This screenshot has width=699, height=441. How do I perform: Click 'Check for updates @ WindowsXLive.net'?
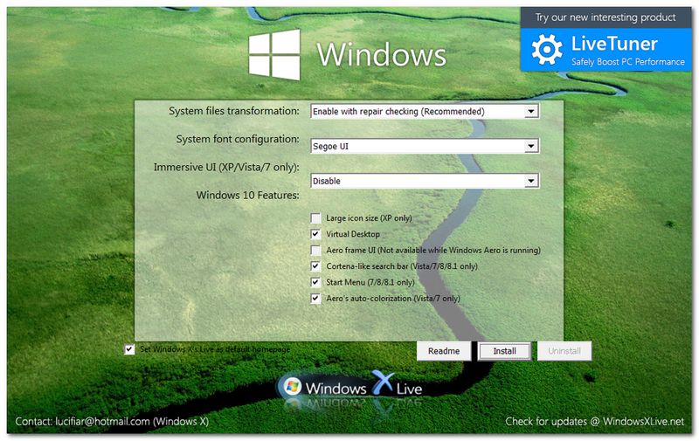click(x=595, y=422)
